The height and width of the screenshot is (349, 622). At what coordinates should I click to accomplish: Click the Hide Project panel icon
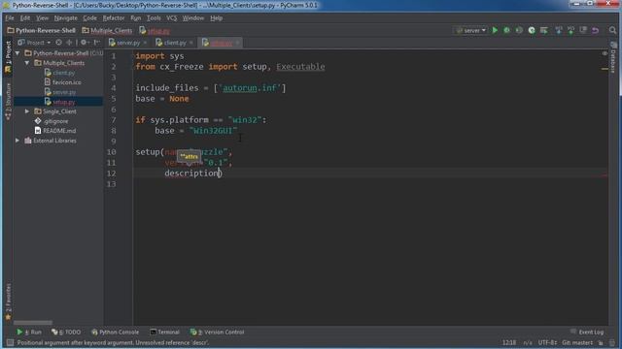tap(97, 43)
